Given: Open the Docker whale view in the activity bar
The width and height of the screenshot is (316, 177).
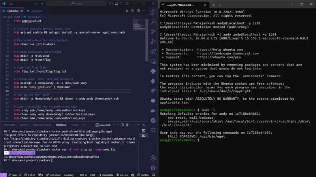Looking at the screenshot, I should point(153,111).
